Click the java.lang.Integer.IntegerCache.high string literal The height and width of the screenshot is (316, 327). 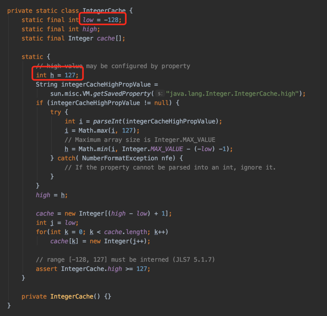tap(233, 94)
